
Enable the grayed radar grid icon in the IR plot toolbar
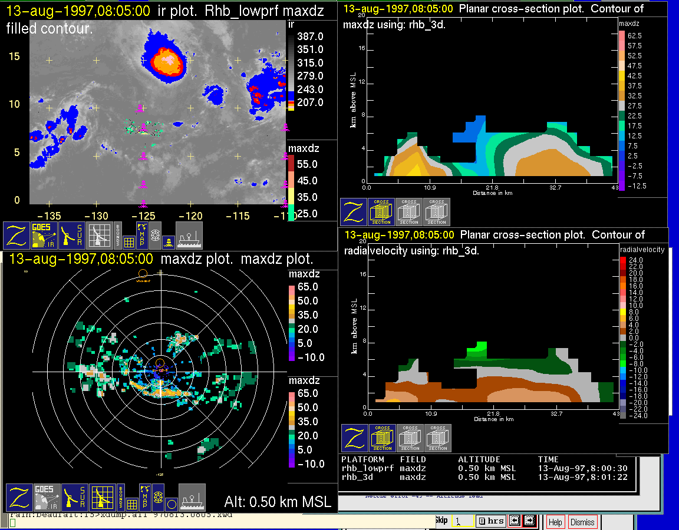[99, 235]
